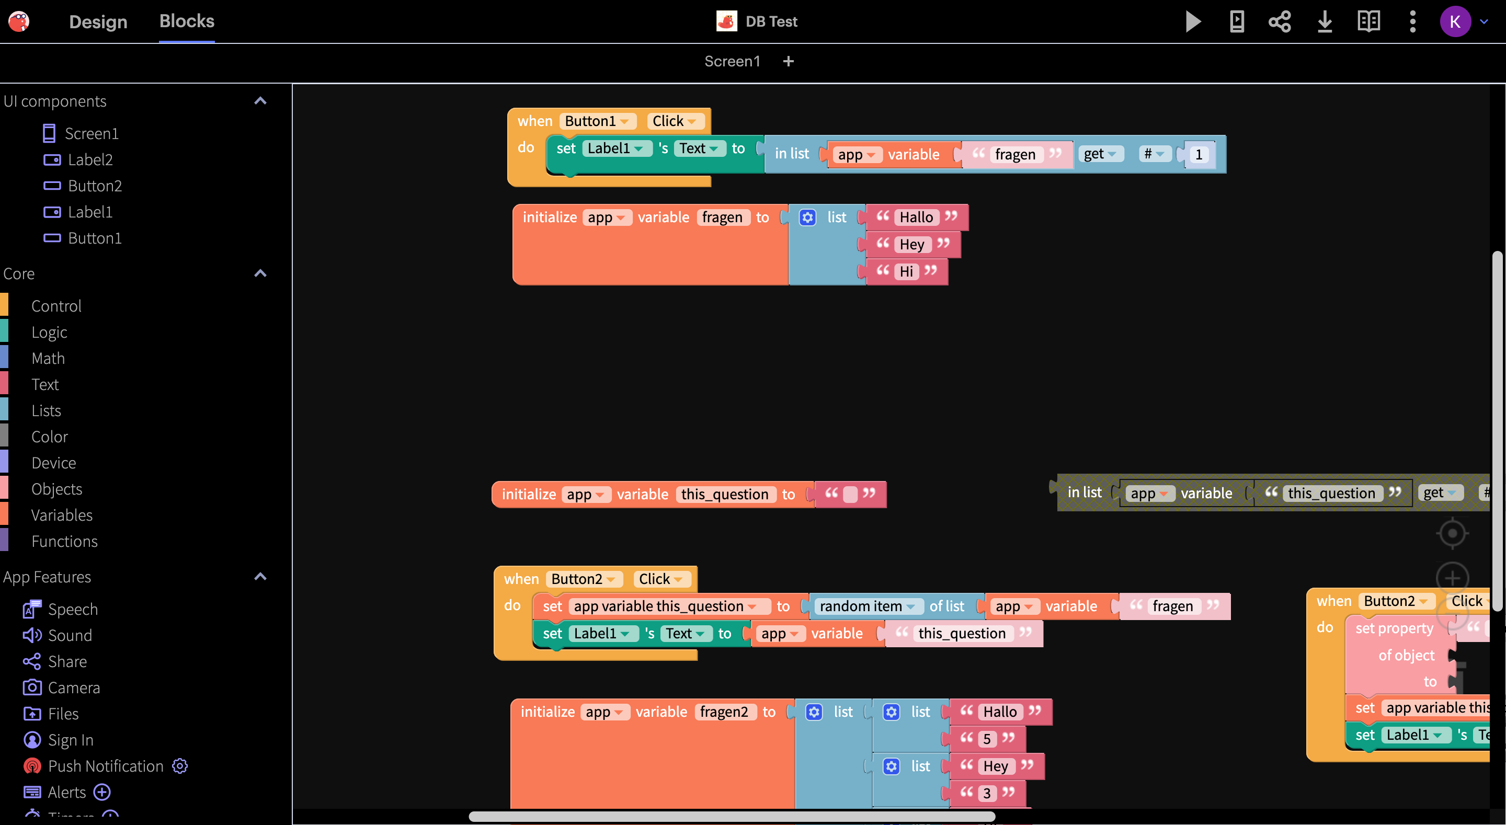Click the download app icon
1506x825 pixels.
(x=1324, y=21)
